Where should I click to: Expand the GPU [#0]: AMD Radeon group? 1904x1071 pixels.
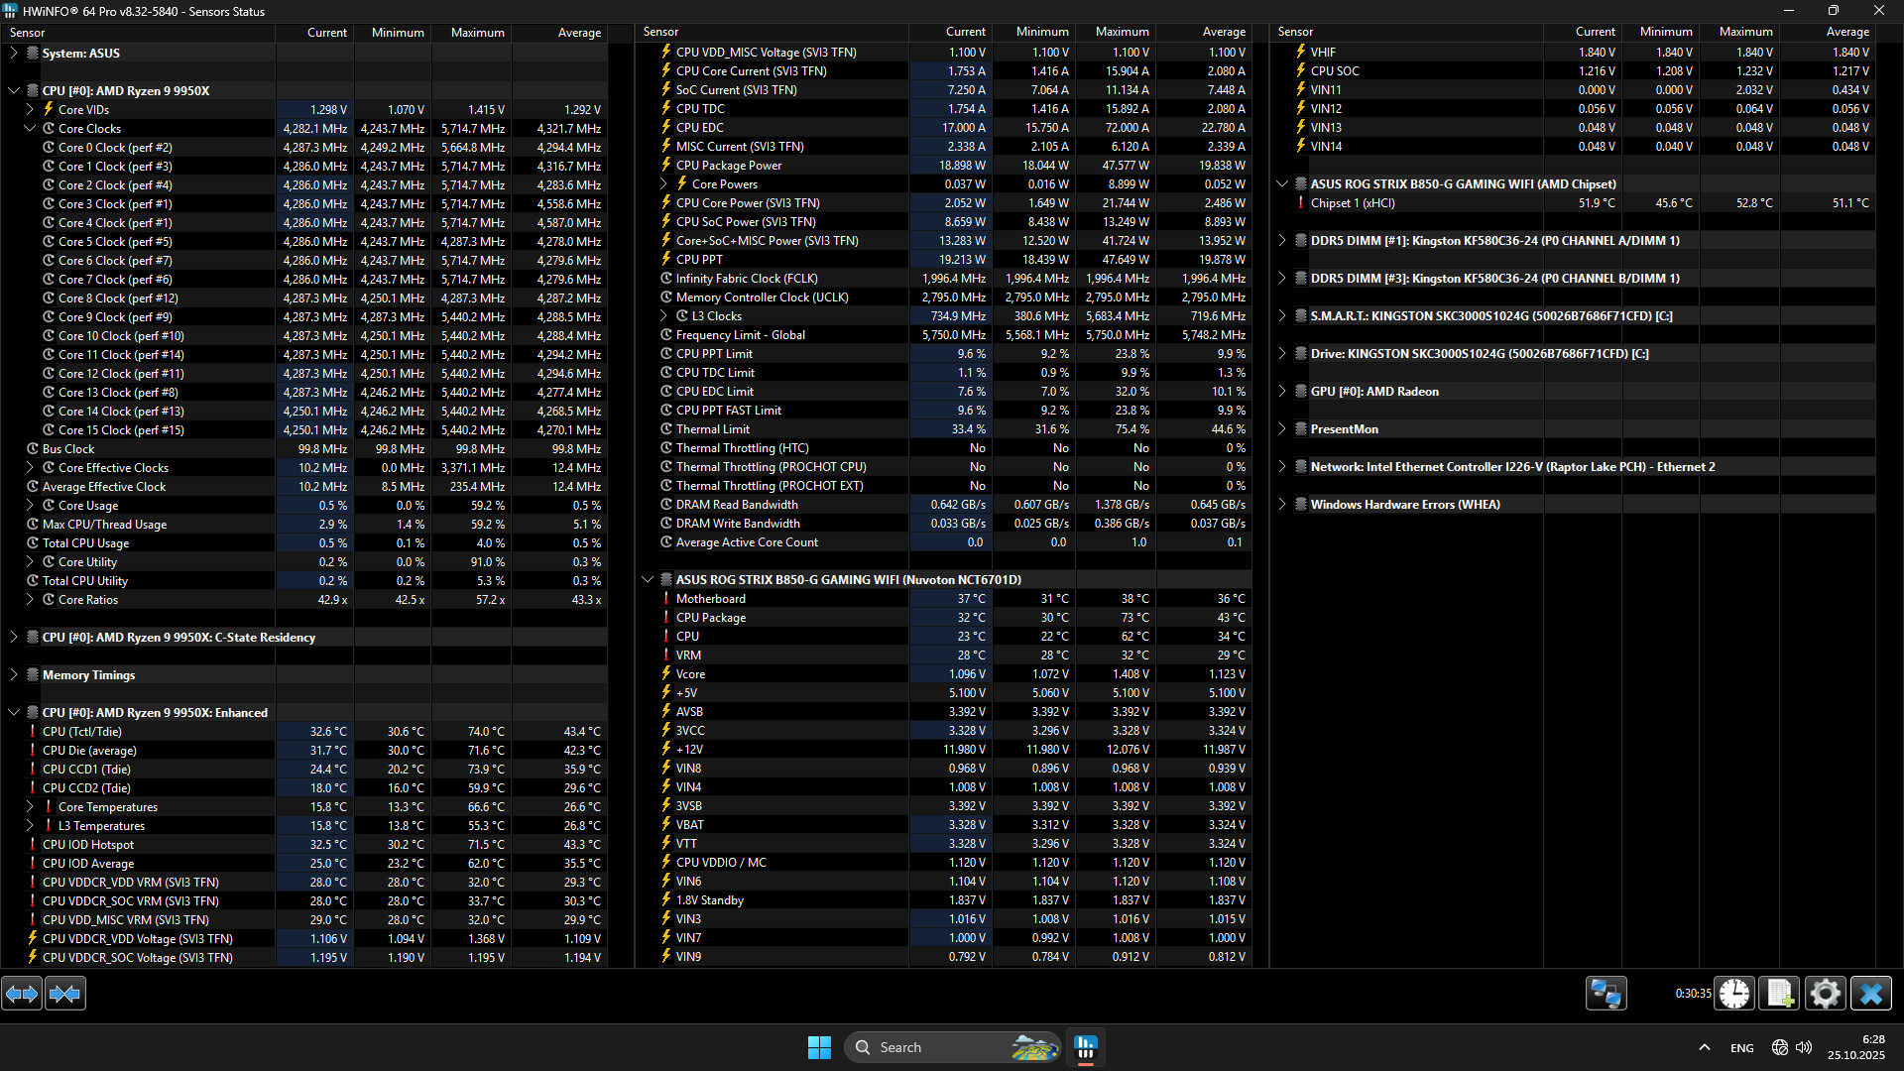click(x=1281, y=392)
